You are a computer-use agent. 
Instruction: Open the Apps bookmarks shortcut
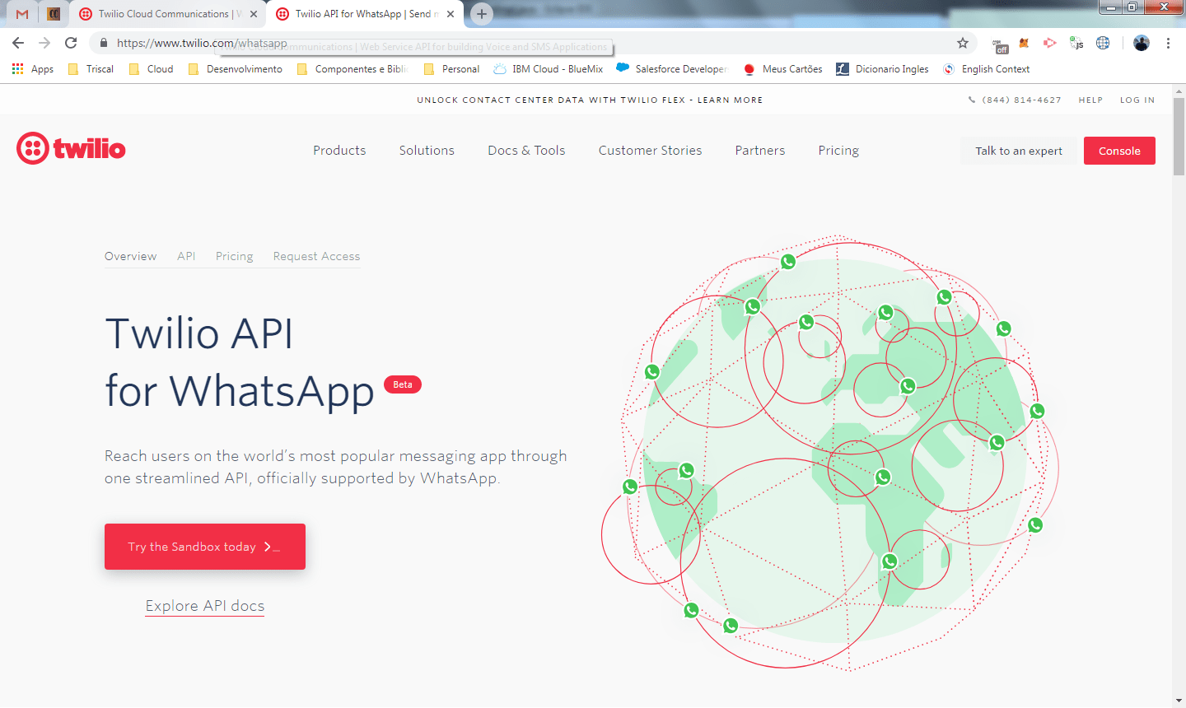pos(33,69)
